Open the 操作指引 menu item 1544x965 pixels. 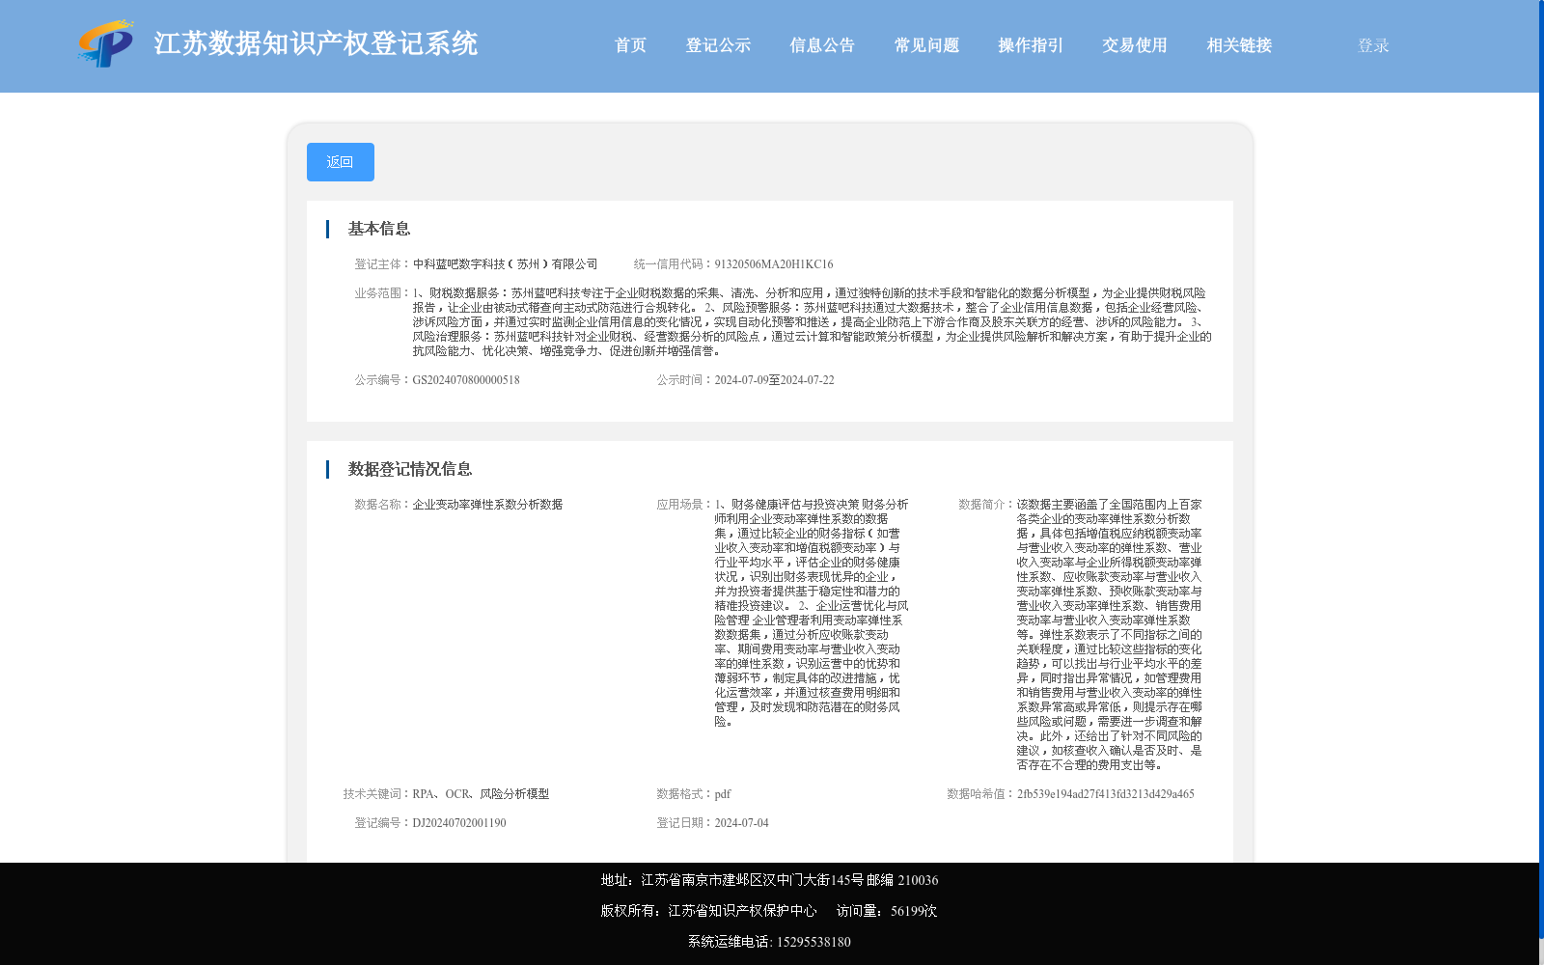pos(1031,45)
